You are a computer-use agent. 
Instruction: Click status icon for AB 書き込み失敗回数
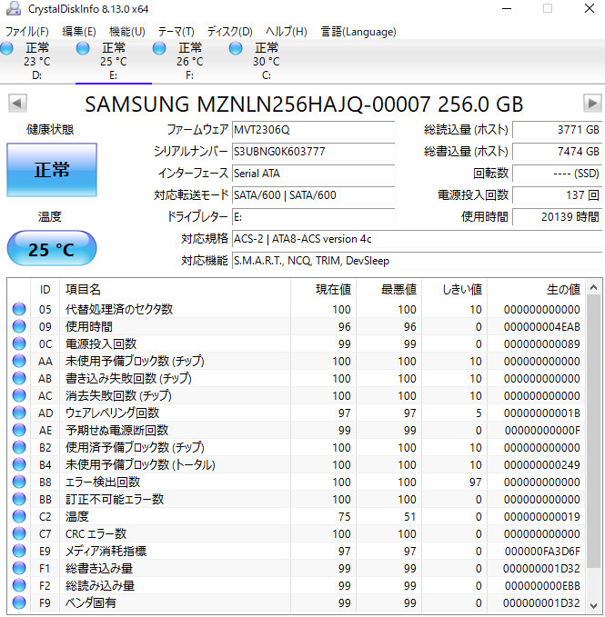point(19,379)
